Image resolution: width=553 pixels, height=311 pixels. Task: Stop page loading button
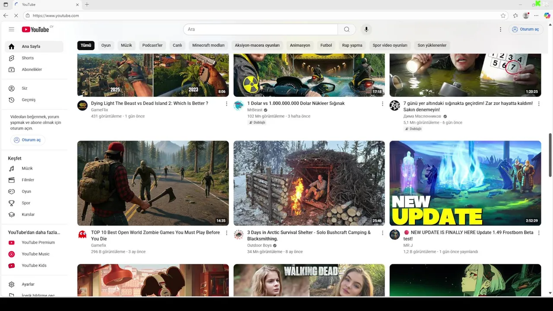click(x=16, y=16)
